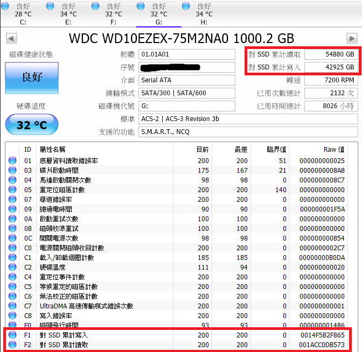This screenshot has height=352, width=362.
Task: Click the 8026 小時 power-on hours value
Action: click(331, 106)
